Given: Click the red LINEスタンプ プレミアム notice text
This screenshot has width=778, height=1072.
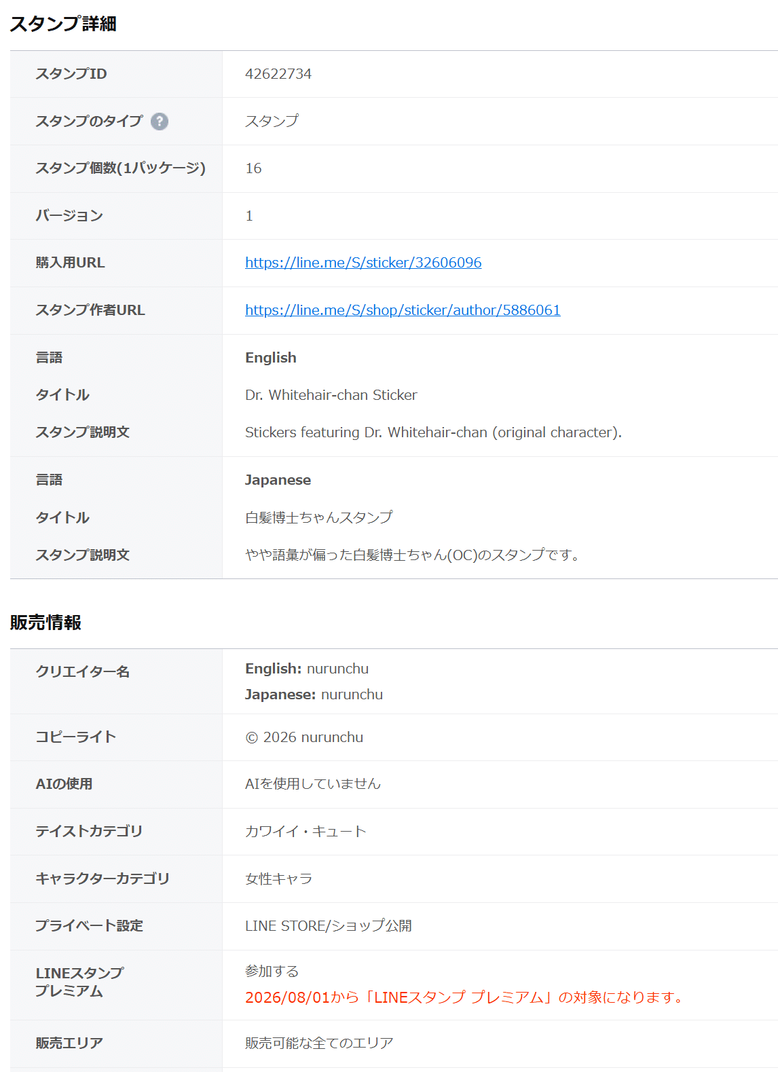Looking at the screenshot, I should (x=464, y=997).
